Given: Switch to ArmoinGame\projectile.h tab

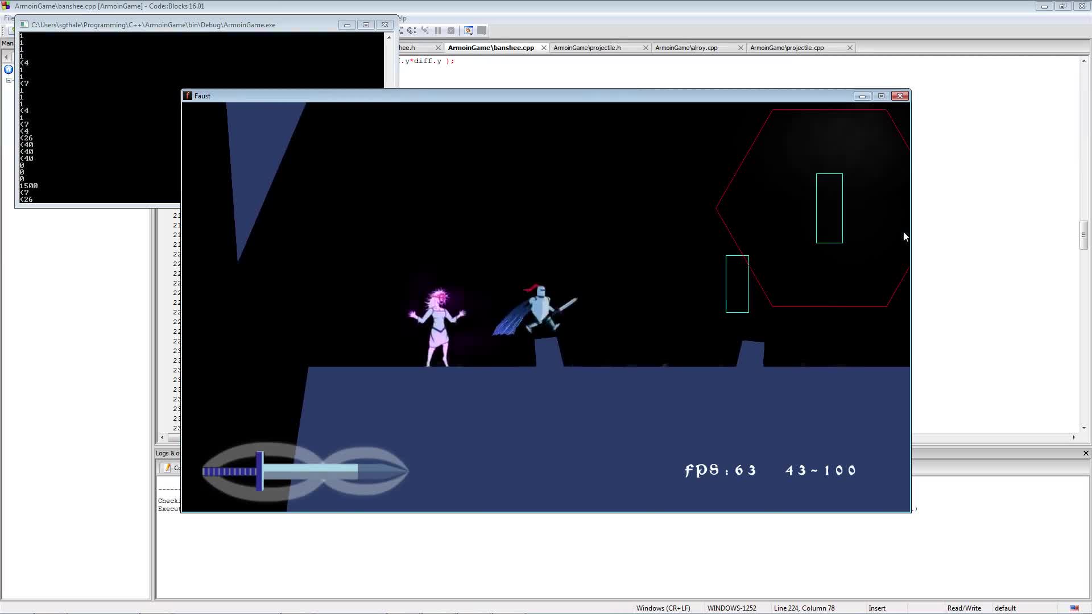Looking at the screenshot, I should (587, 48).
